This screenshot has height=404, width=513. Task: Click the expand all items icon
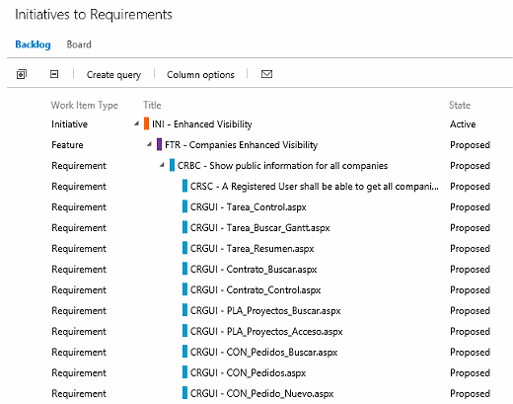click(x=22, y=74)
